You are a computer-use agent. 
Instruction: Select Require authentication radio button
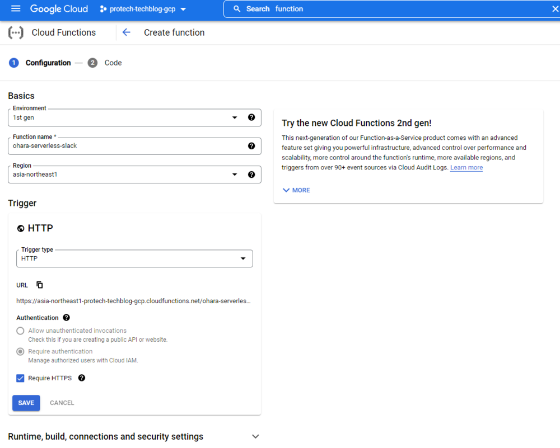coord(21,352)
